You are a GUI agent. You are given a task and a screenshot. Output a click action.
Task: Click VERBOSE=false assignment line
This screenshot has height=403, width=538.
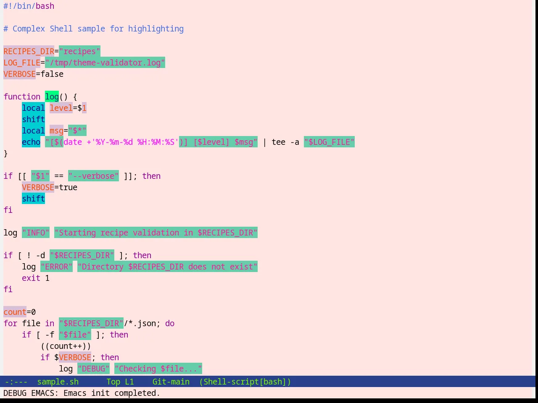pos(33,74)
